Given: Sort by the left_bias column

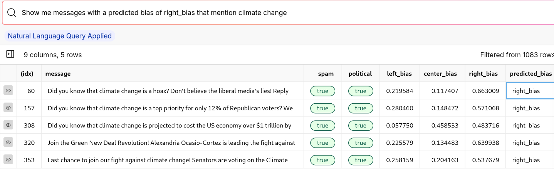Looking at the screenshot, I should (x=399, y=74).
